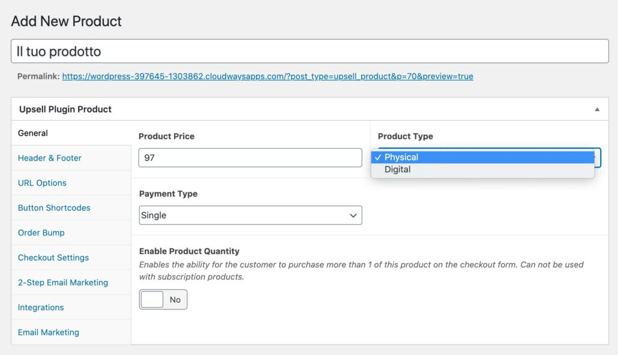Go to Order Bump settings
Image resolution: width=618 pixels, height=355 pixels.
41,232
